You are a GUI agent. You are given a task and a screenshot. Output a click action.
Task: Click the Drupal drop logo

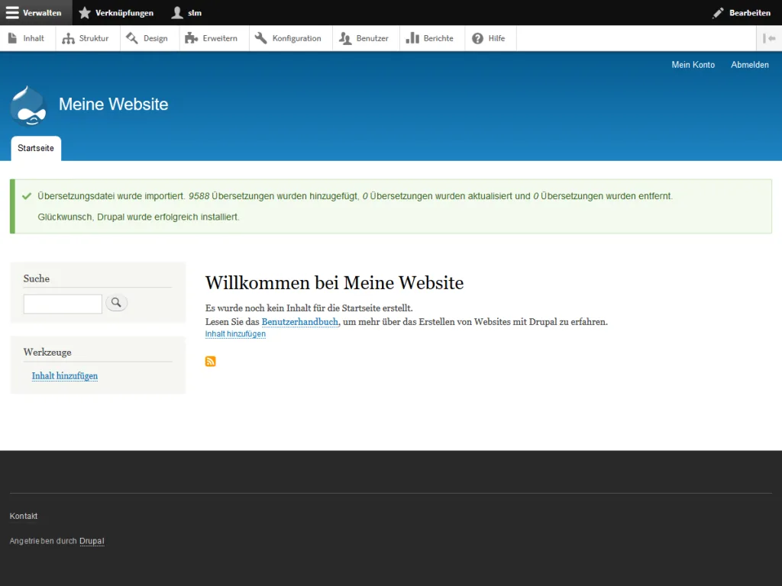point(28,105)
